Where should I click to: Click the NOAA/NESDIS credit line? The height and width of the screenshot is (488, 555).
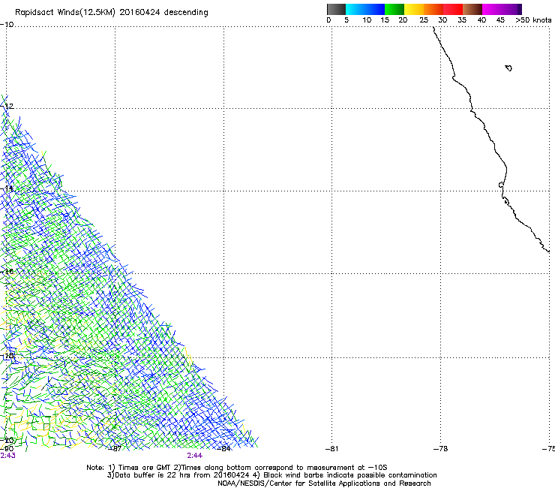(324, 483)
